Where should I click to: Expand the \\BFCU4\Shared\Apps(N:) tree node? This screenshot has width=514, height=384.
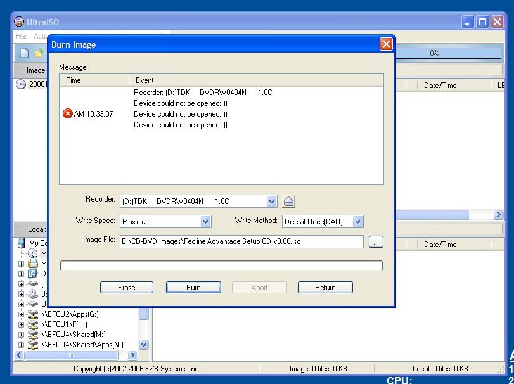[21, 345]
